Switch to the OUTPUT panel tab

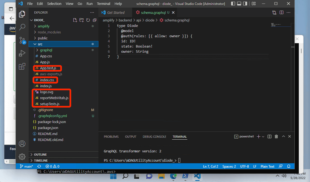pos(131,137)
